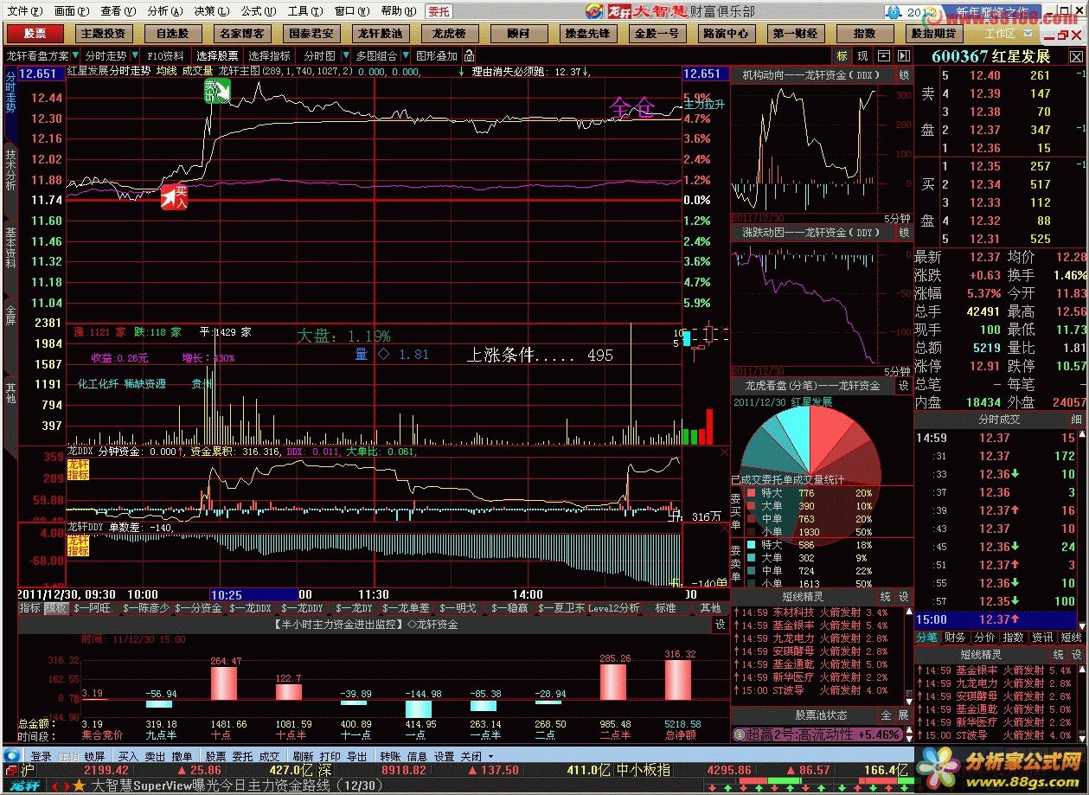Click the F10资料 toolbar item
The height and width of the screenshot is (795, 1089).
(165, 56)
